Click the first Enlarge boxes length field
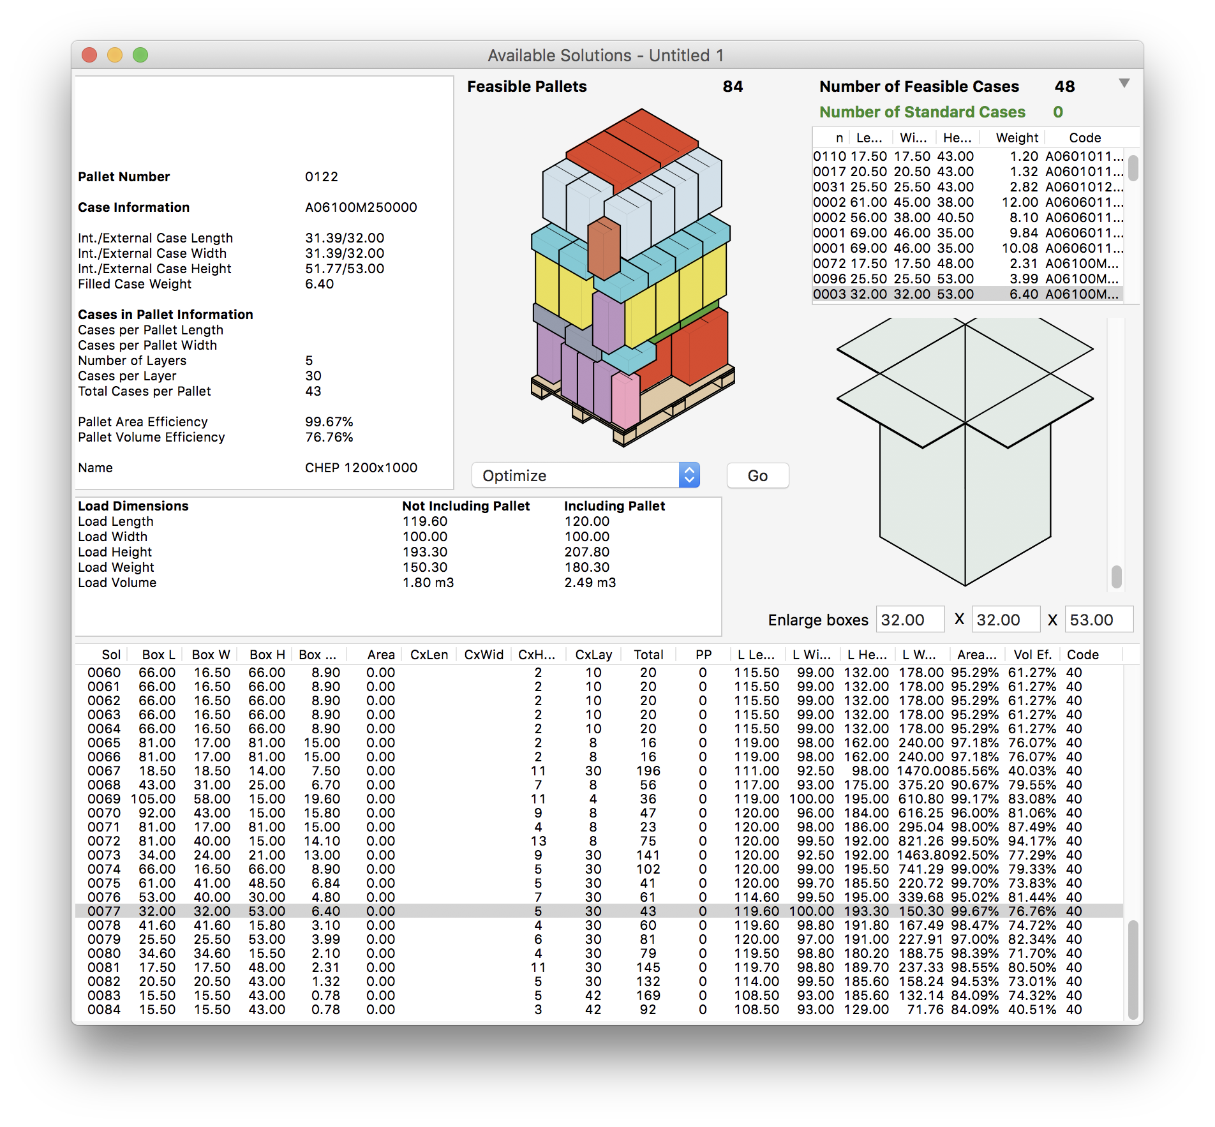The height and width of the screenshot is (1127, 1215). 909,620
